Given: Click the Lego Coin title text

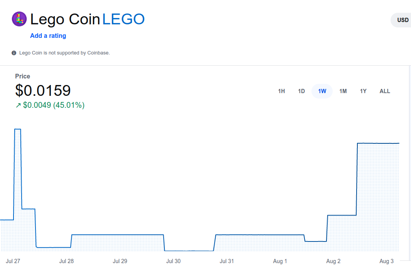Looking at the screenshot, I should [65, 19].
